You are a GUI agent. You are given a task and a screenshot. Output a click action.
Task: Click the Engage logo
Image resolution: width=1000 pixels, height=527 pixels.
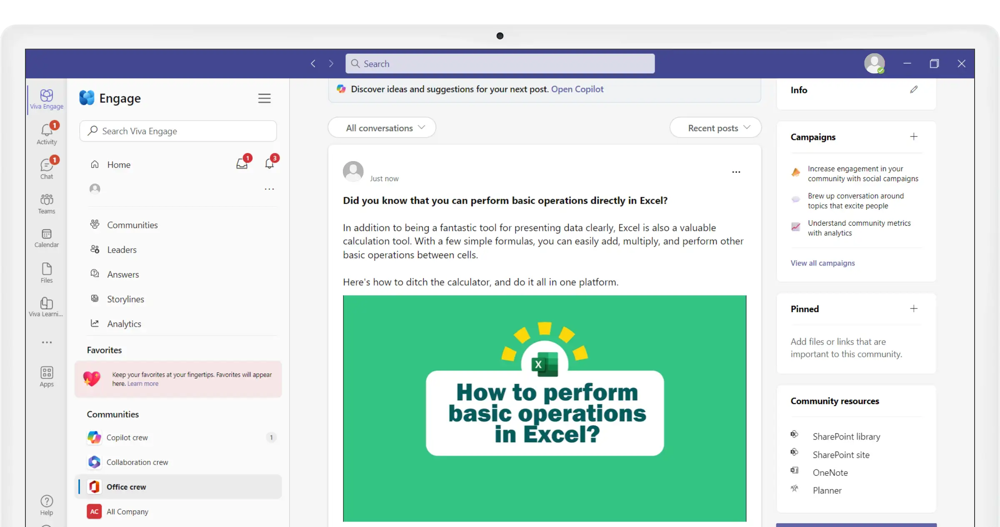coord(87,98)
